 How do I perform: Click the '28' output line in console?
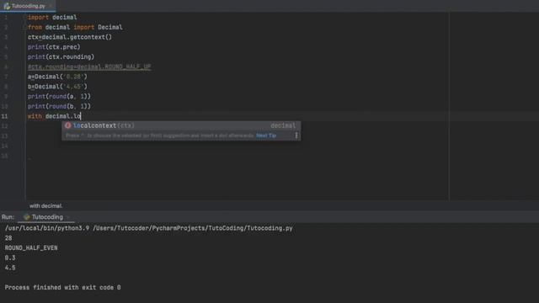[8, 238]
